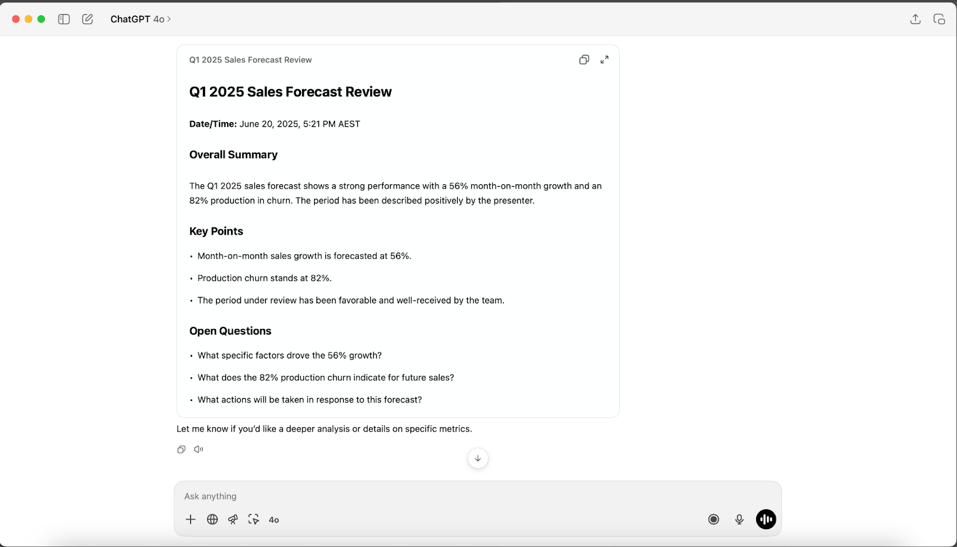This screenshot has height=547, width=957.
Task: Click the share icon in the titlebar
Action: coord(915,19)
